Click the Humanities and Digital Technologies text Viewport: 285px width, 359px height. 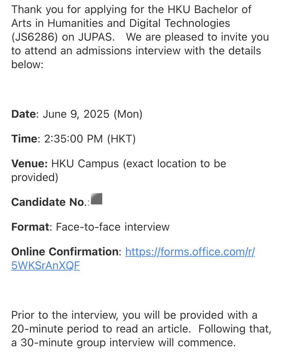(139, 23)
